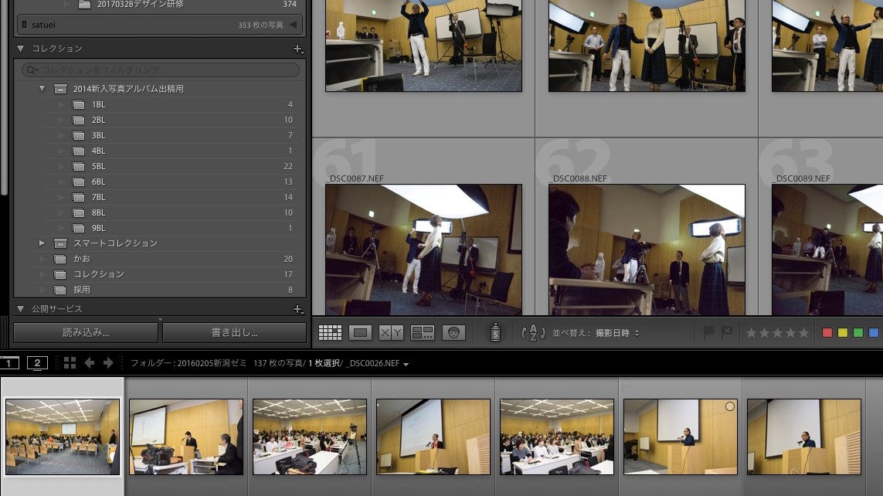Image resolution: width=883 pixels, height=496 pixels.
Task: Open People face view icon
Action: pyautogui.click(x=453, y=333)
